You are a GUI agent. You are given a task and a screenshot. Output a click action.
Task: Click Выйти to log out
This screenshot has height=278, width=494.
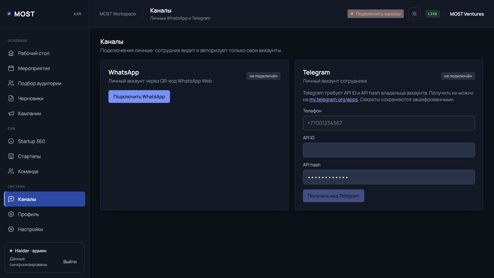pos(70,262)
